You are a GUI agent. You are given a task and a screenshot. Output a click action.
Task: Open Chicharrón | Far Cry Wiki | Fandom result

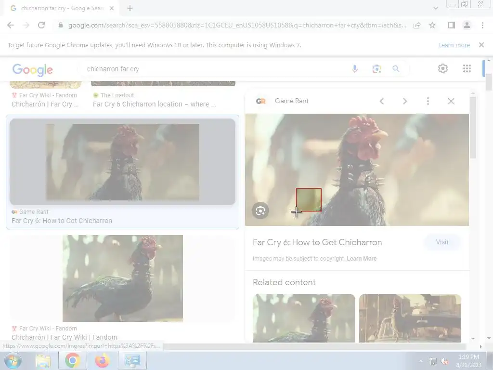[65, 337]
